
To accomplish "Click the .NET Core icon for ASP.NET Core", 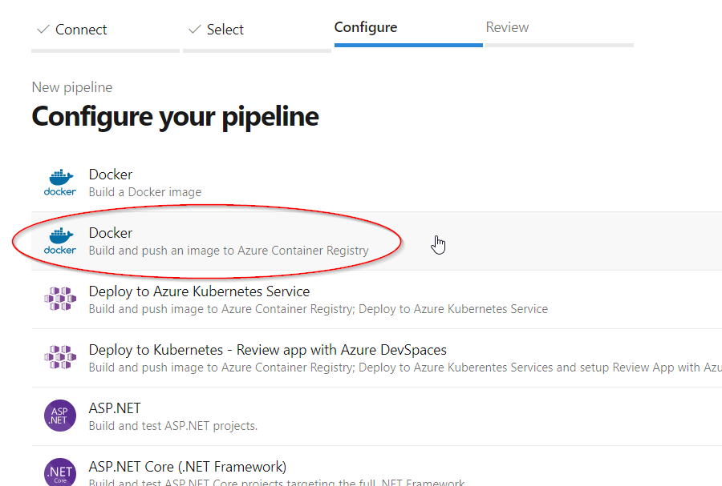I will [60, 473].
